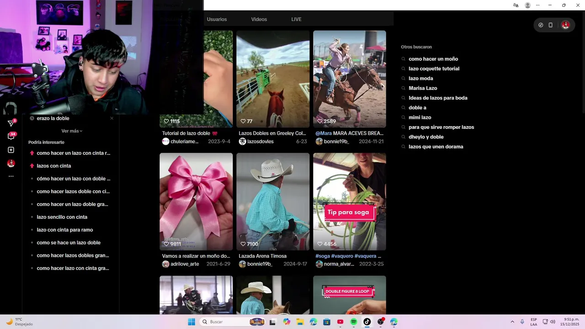This screenshot has height=329, width=585.
Task: Open the Windows Start menu
Action: tap(191, 322)
